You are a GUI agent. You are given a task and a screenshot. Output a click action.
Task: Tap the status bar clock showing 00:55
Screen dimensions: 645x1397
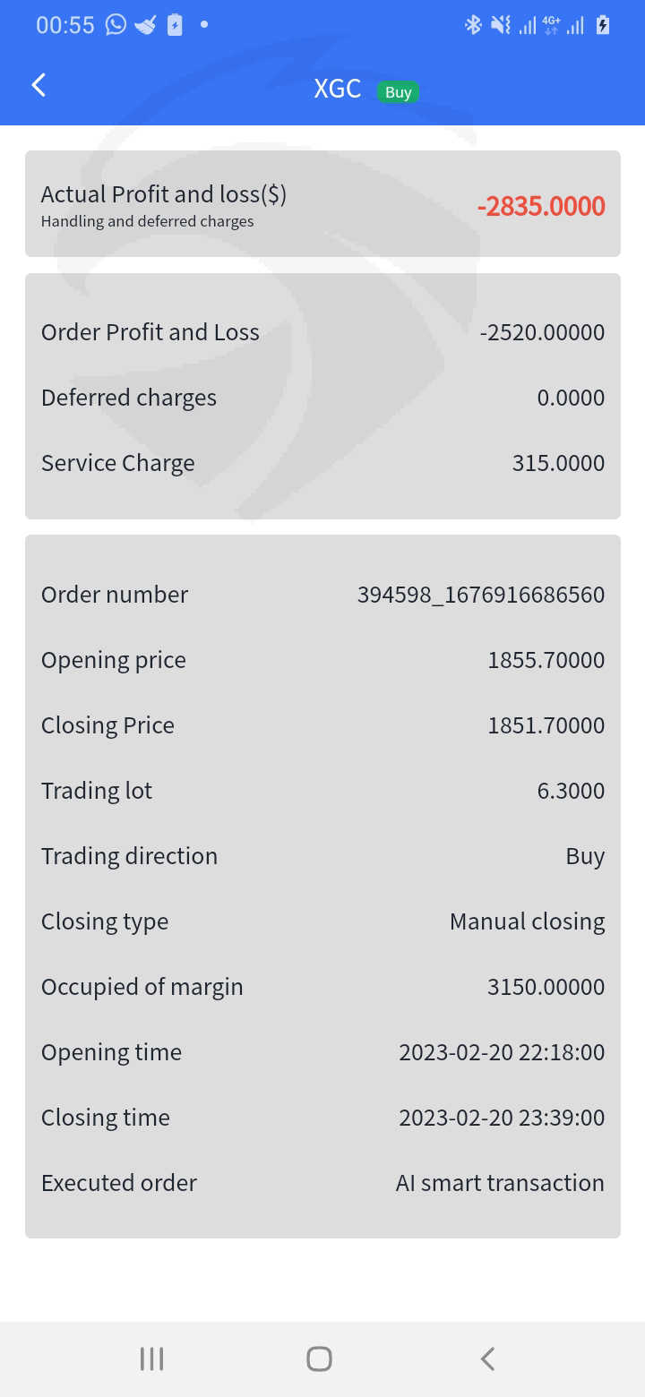[65, 25]
